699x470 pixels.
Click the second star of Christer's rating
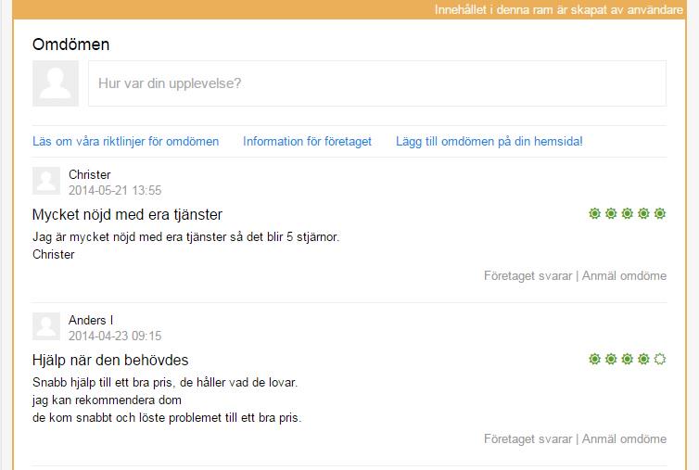611,213
